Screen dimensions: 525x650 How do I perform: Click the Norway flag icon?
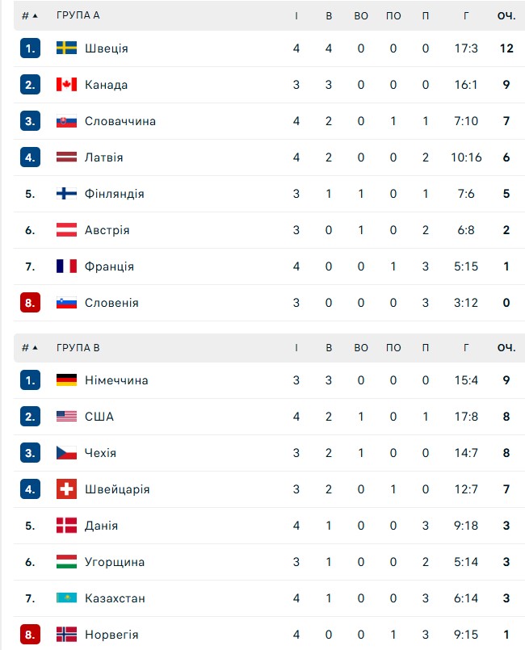click(66, 635)
